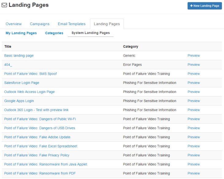Open the 404_ landing page
Image resolution: width=224 pixels, height=179 pixels.
click(x=8, y=65)
